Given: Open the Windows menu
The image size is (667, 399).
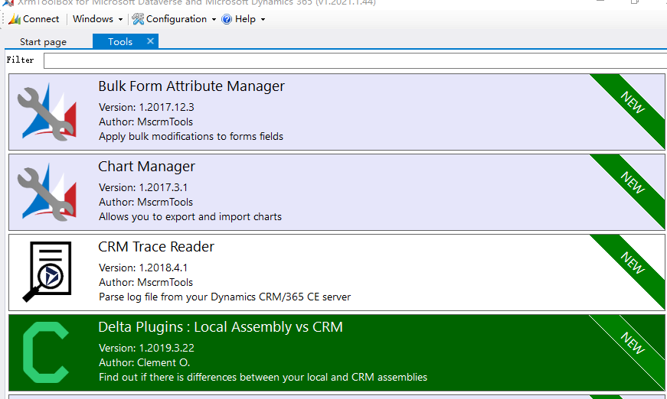Looking at the screenshot, I should 93,19.
